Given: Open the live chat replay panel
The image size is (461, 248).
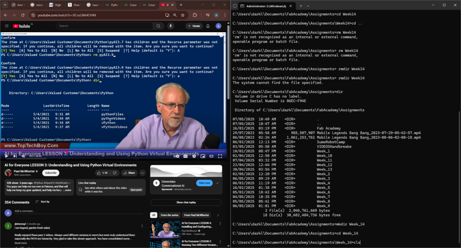Looking at the screenshot, I should click(x=136, y=190).
